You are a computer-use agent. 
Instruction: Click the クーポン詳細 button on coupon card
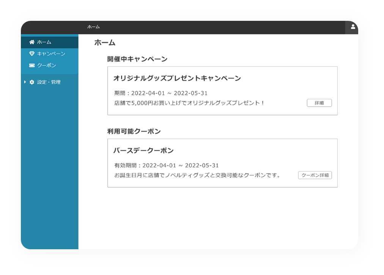click(x=315, y=175)
